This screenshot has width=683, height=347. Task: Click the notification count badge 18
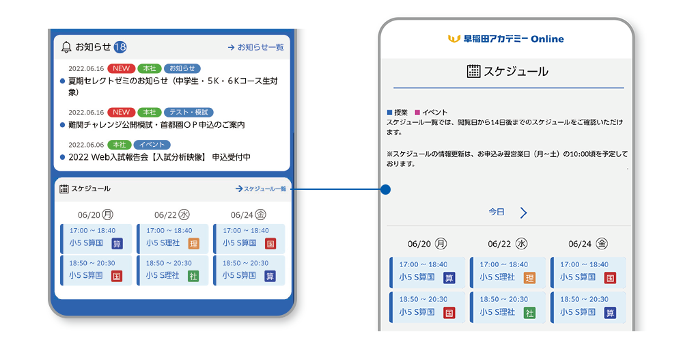(120, 47)
